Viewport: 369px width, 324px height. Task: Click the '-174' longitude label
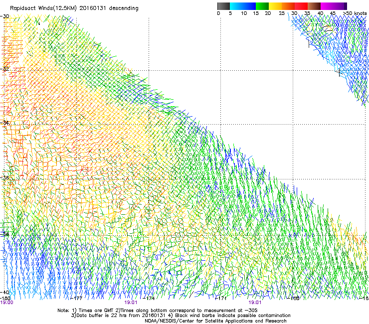[149, 299]
